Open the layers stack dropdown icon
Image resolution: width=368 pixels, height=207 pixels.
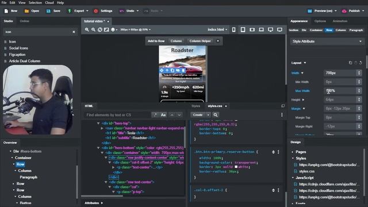[114, 29]
